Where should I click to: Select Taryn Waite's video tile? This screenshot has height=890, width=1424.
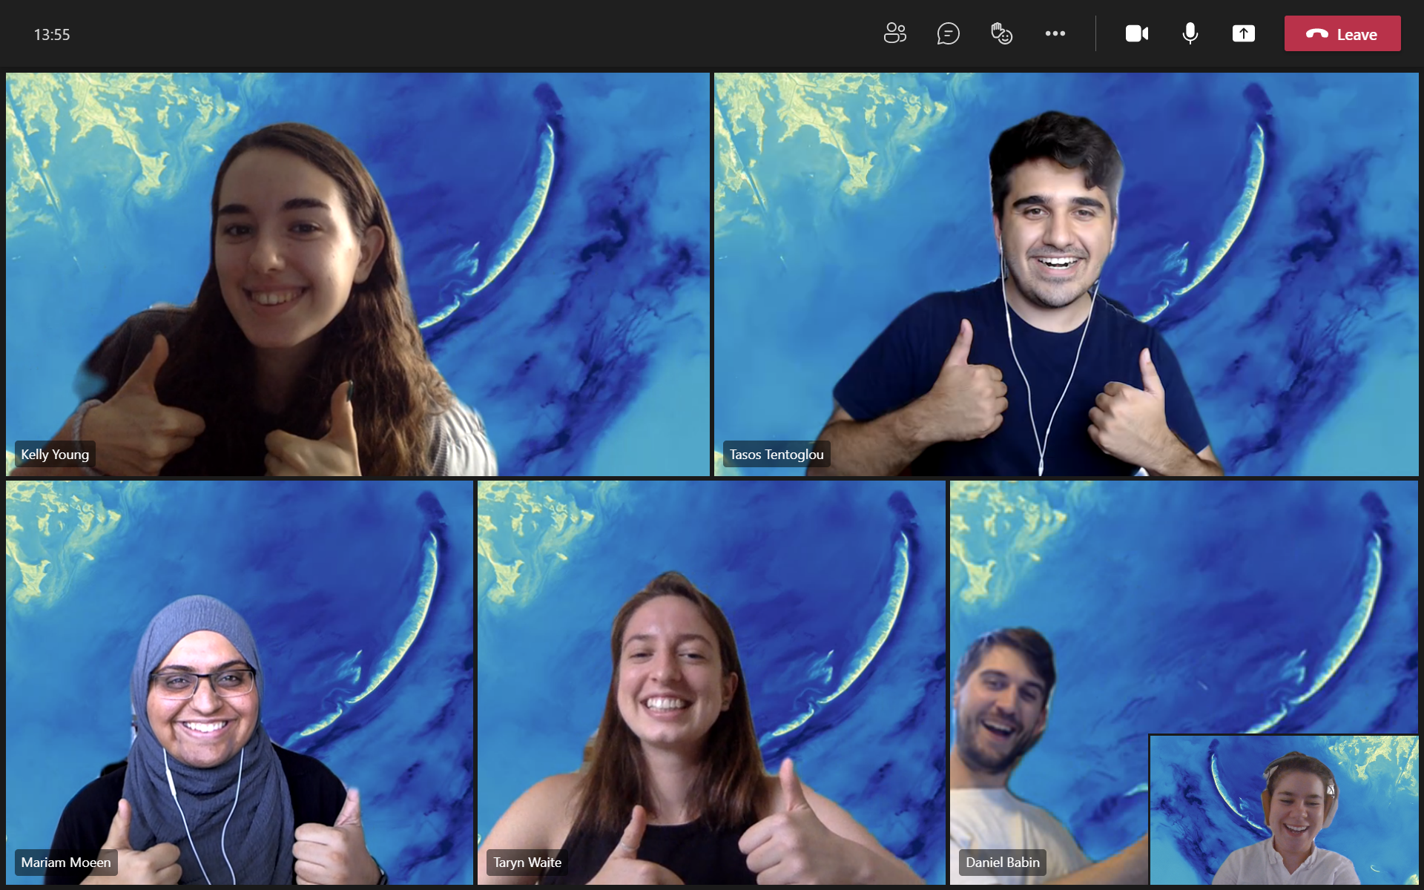point(711,682)
